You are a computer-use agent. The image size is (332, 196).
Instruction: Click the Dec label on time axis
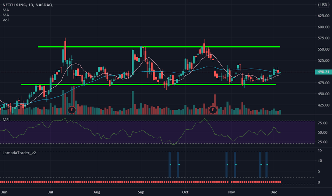(x=274, y=192)
